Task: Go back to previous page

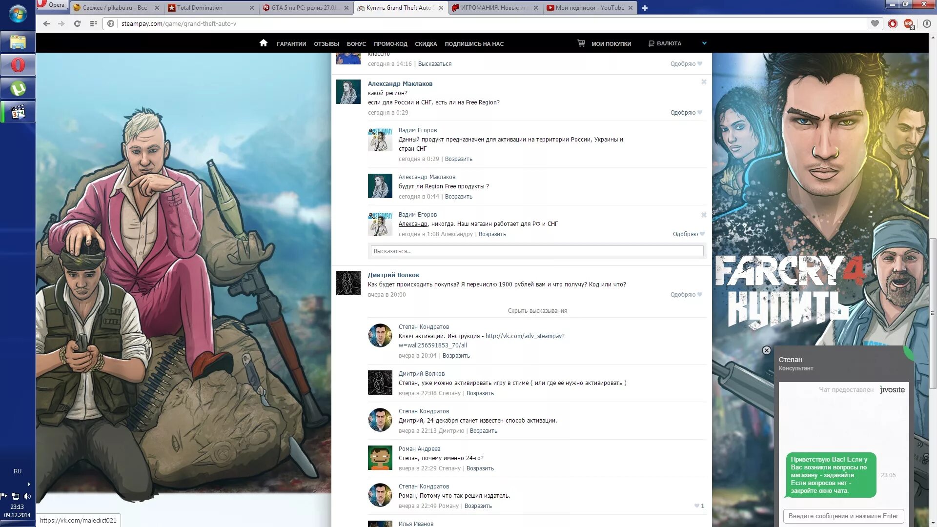Action: point(46,23)
